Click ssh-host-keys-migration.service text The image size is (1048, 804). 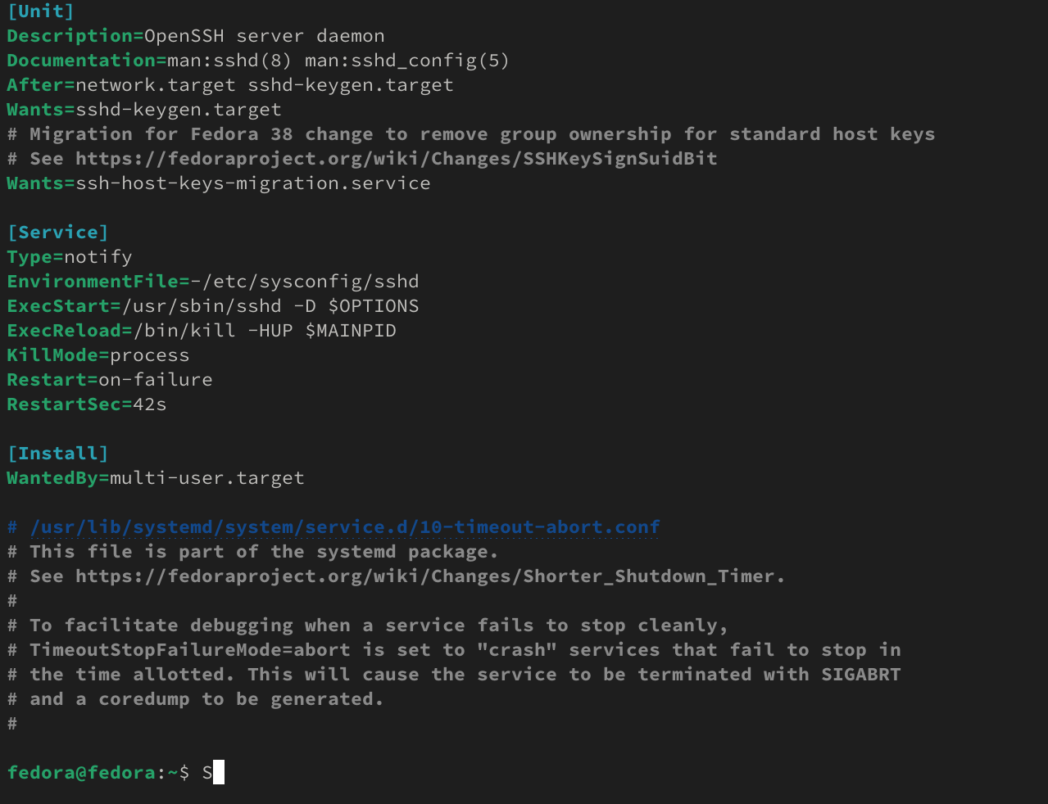click(x=253, y=183)
